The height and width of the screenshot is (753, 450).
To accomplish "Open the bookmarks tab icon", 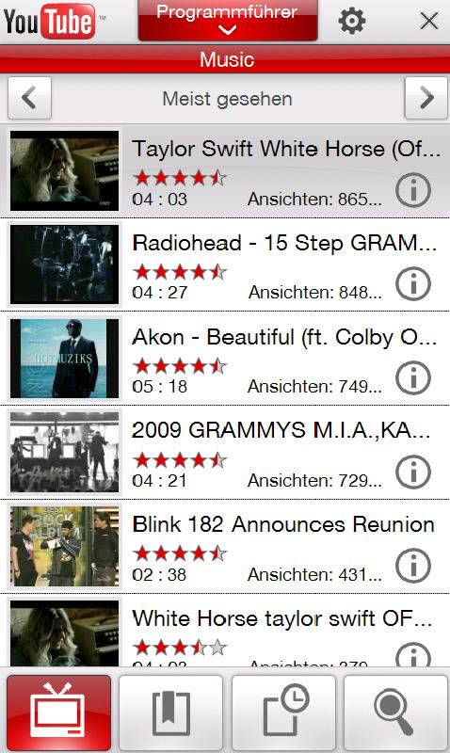I will (171, 713).
